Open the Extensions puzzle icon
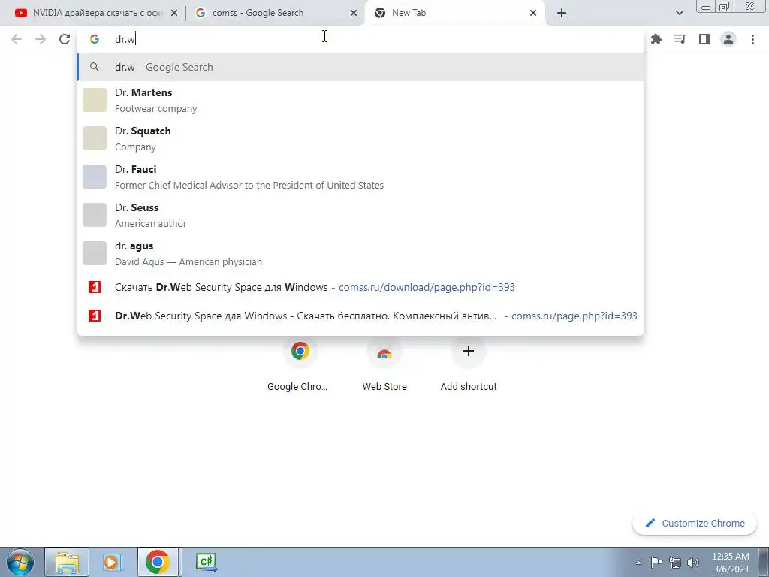The width and height of the screenshot is (769, 577). coord(656,39)
